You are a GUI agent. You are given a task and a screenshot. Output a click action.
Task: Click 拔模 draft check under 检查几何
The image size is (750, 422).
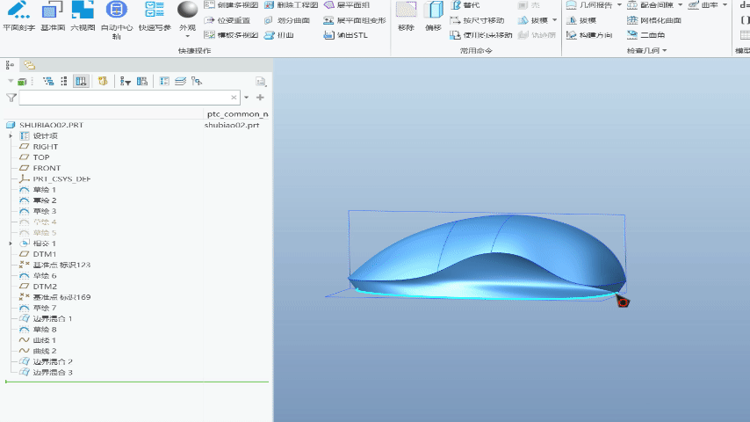581,20
